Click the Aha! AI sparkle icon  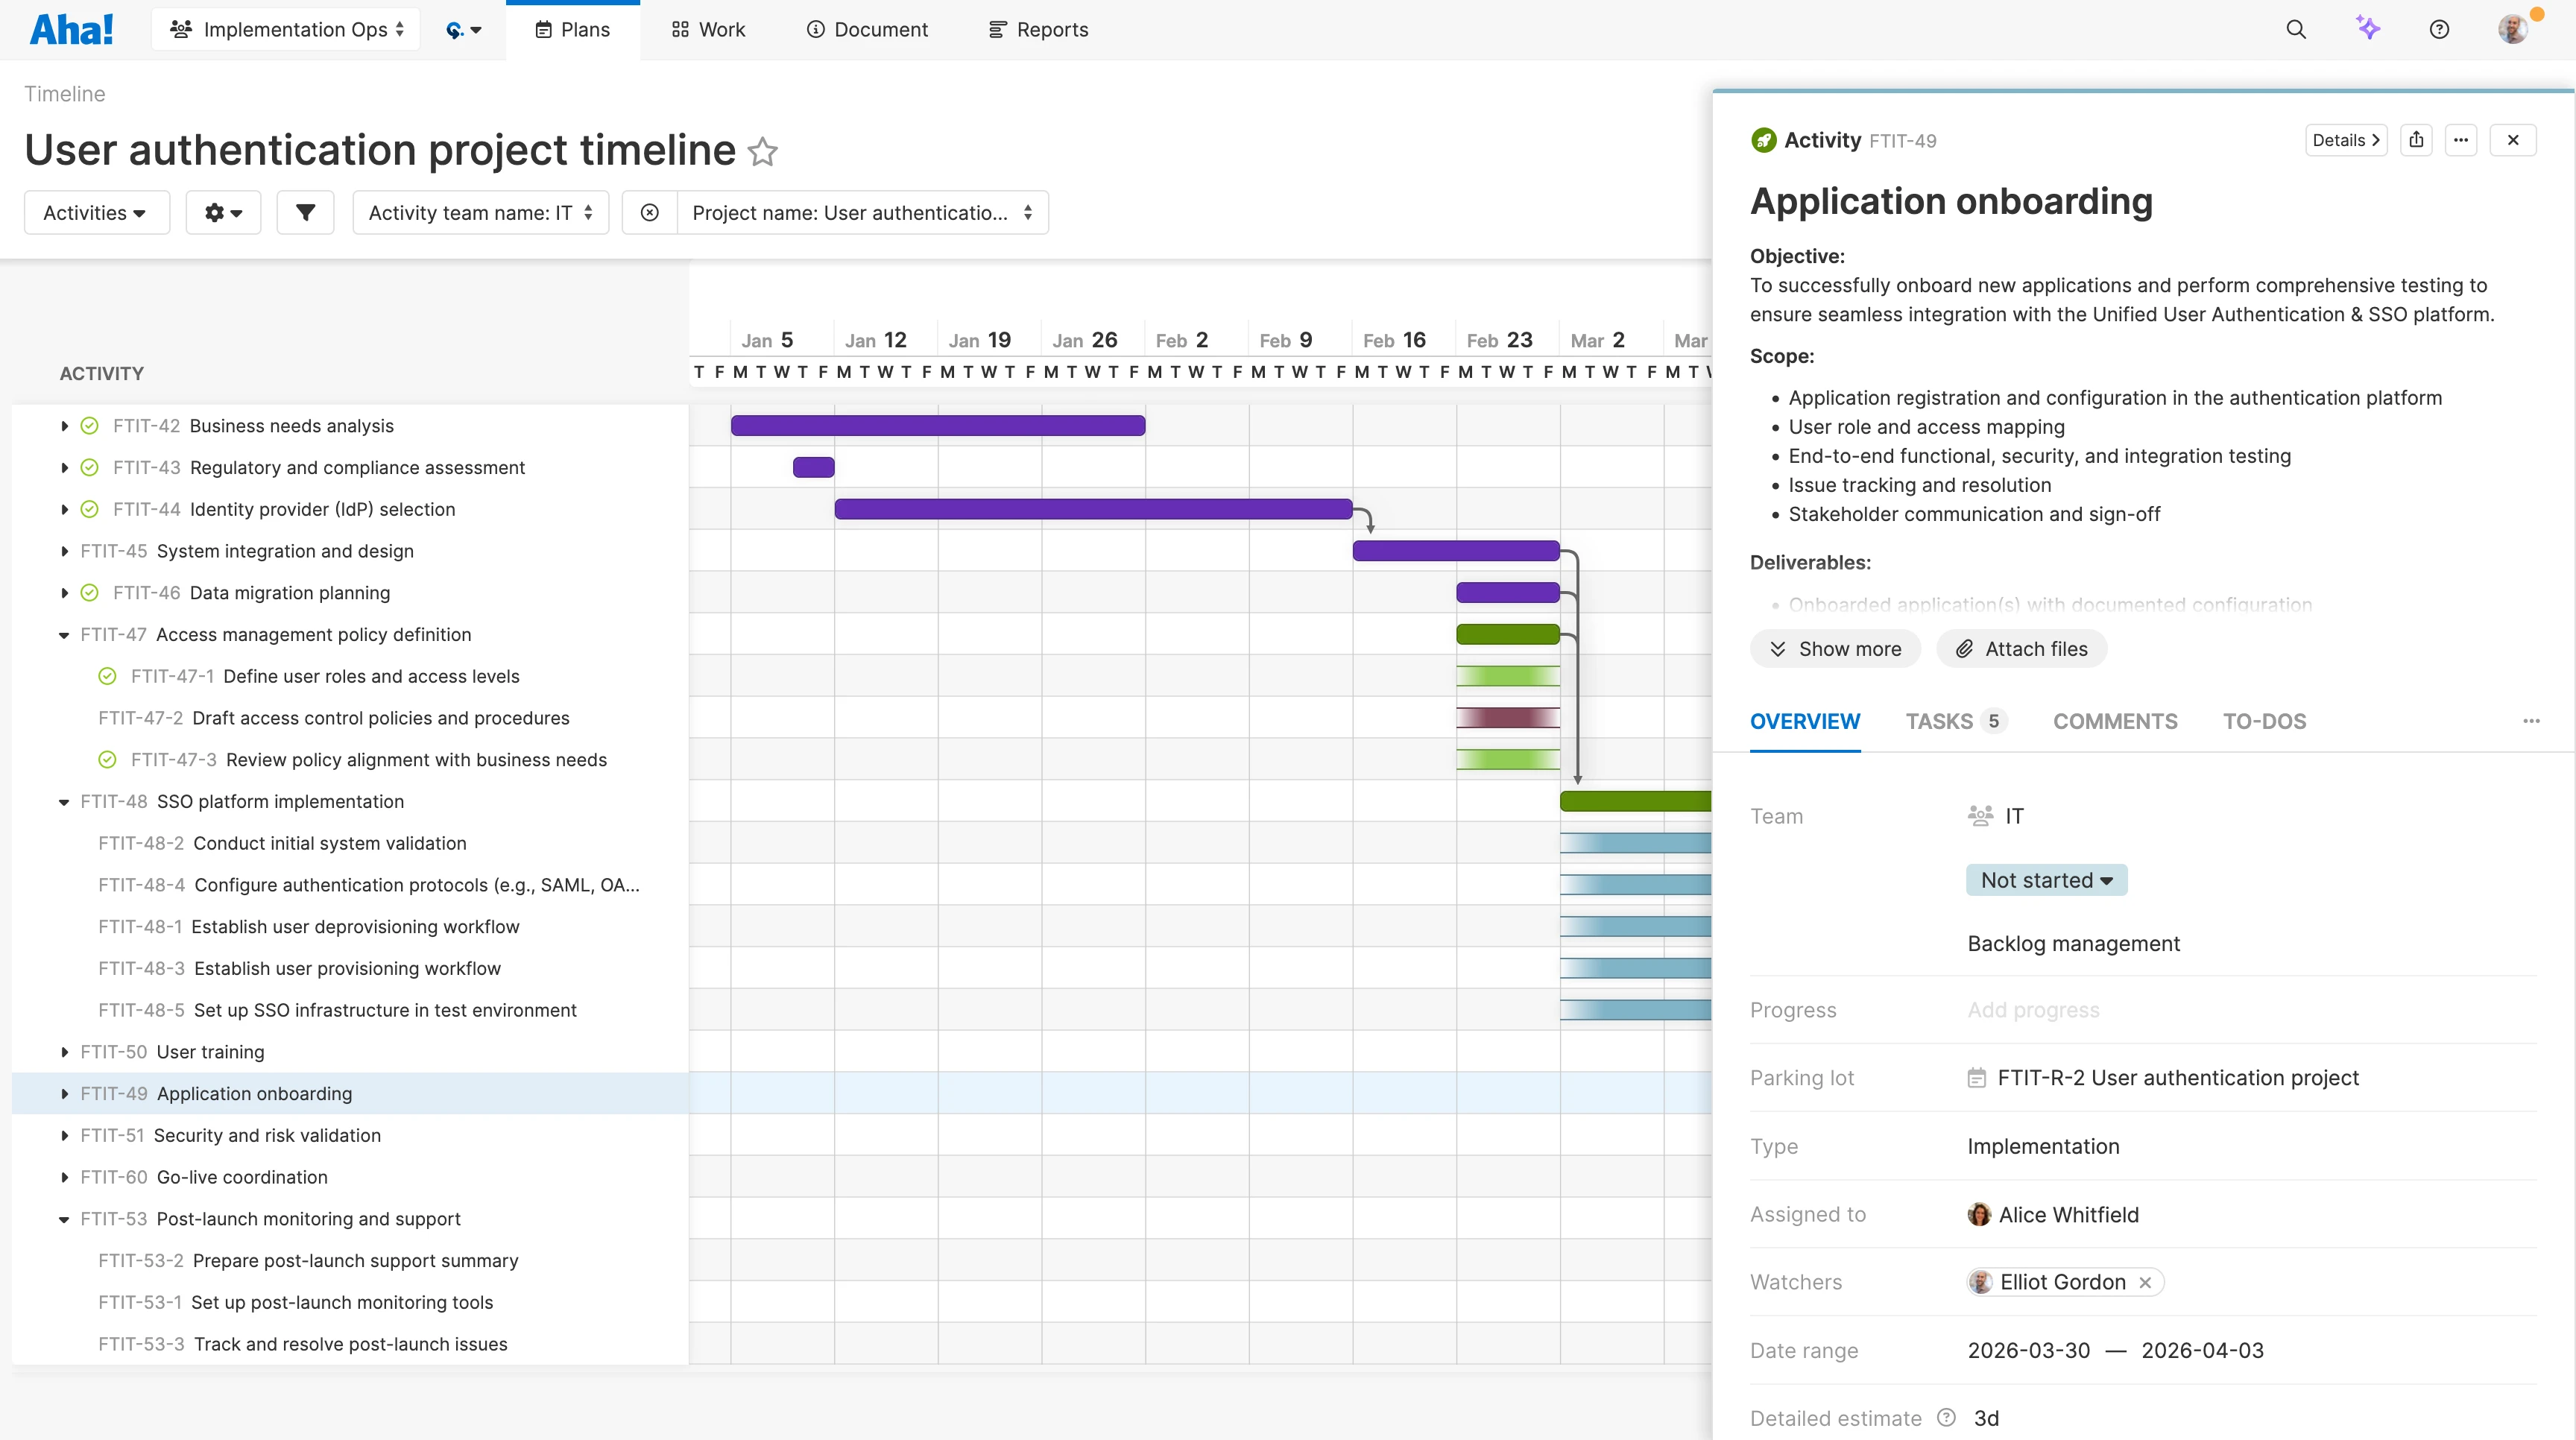tap(2368, 29)
